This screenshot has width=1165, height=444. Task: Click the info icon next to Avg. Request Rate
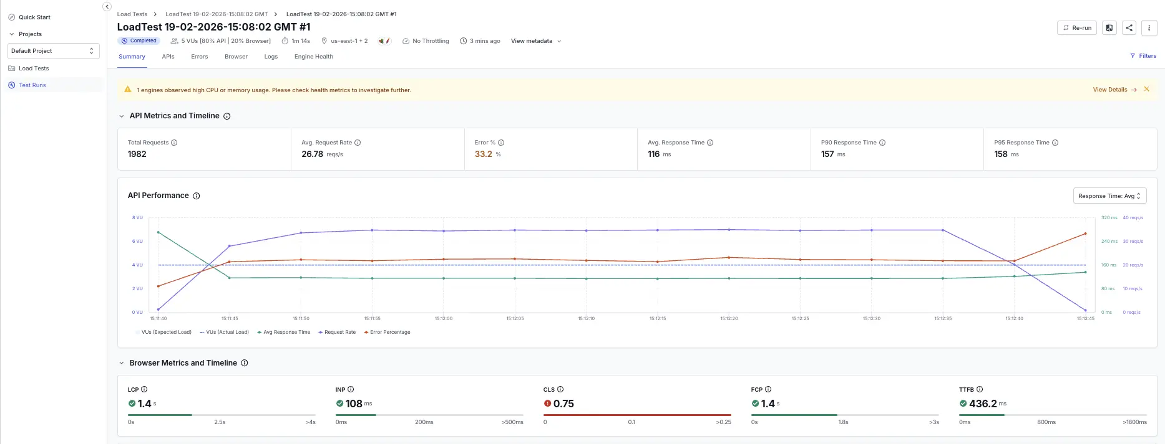point(358,143)
